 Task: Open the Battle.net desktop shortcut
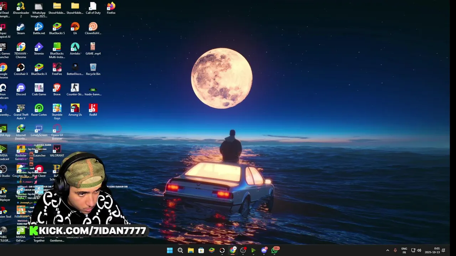(39, 28)
